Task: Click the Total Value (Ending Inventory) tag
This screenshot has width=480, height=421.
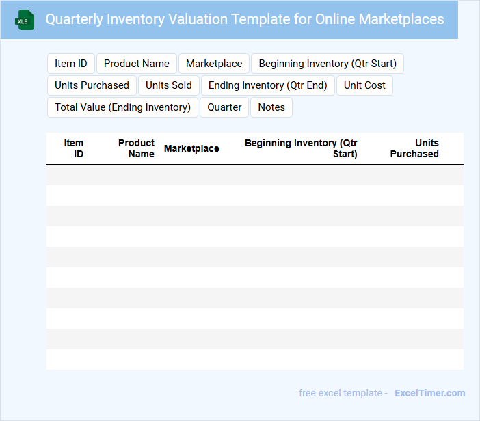Action: coord(122,107)
